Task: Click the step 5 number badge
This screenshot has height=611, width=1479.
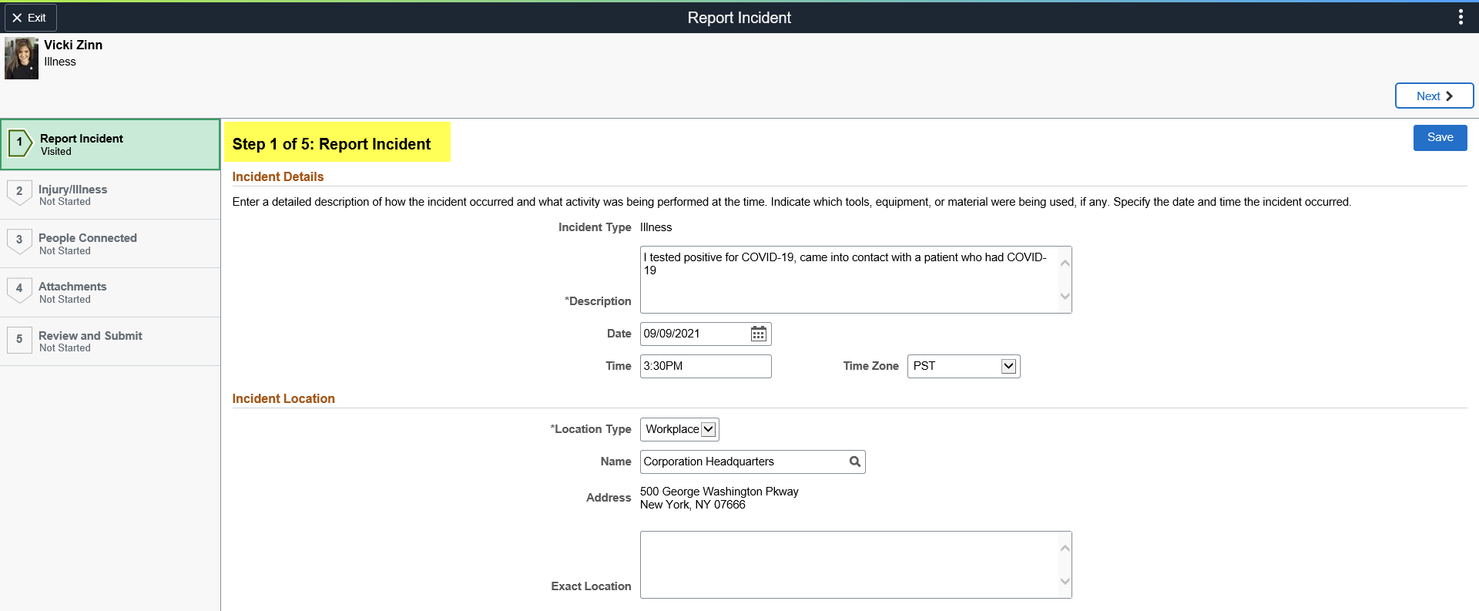Action: click(19, 339)
